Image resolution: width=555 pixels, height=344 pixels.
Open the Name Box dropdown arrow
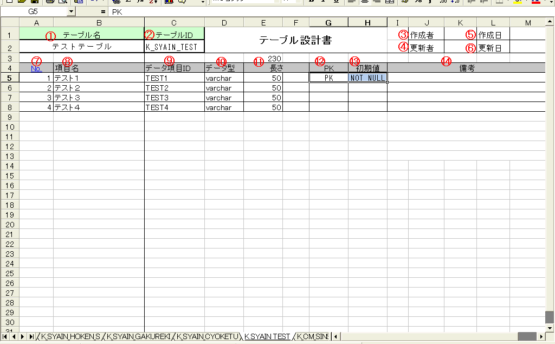[x=72, y=11]
